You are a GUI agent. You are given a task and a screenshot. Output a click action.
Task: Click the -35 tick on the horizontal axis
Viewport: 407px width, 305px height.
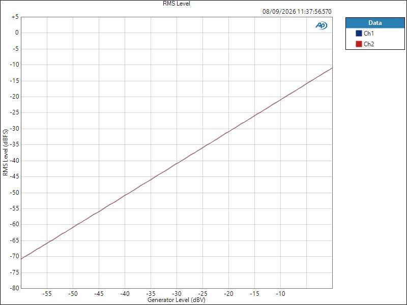click(151, 294)
